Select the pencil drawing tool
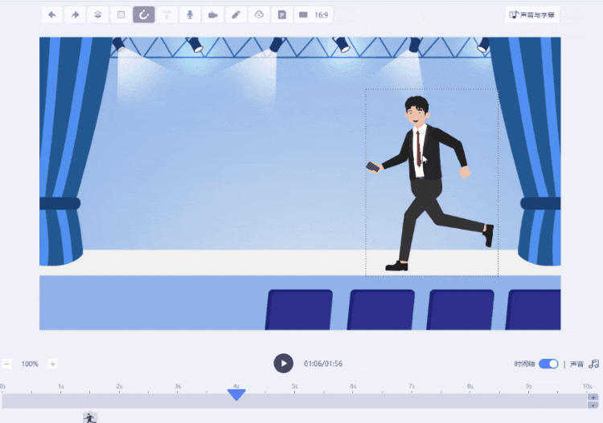Viewport: 603px width, 423px height. click(x=236, y=15)
